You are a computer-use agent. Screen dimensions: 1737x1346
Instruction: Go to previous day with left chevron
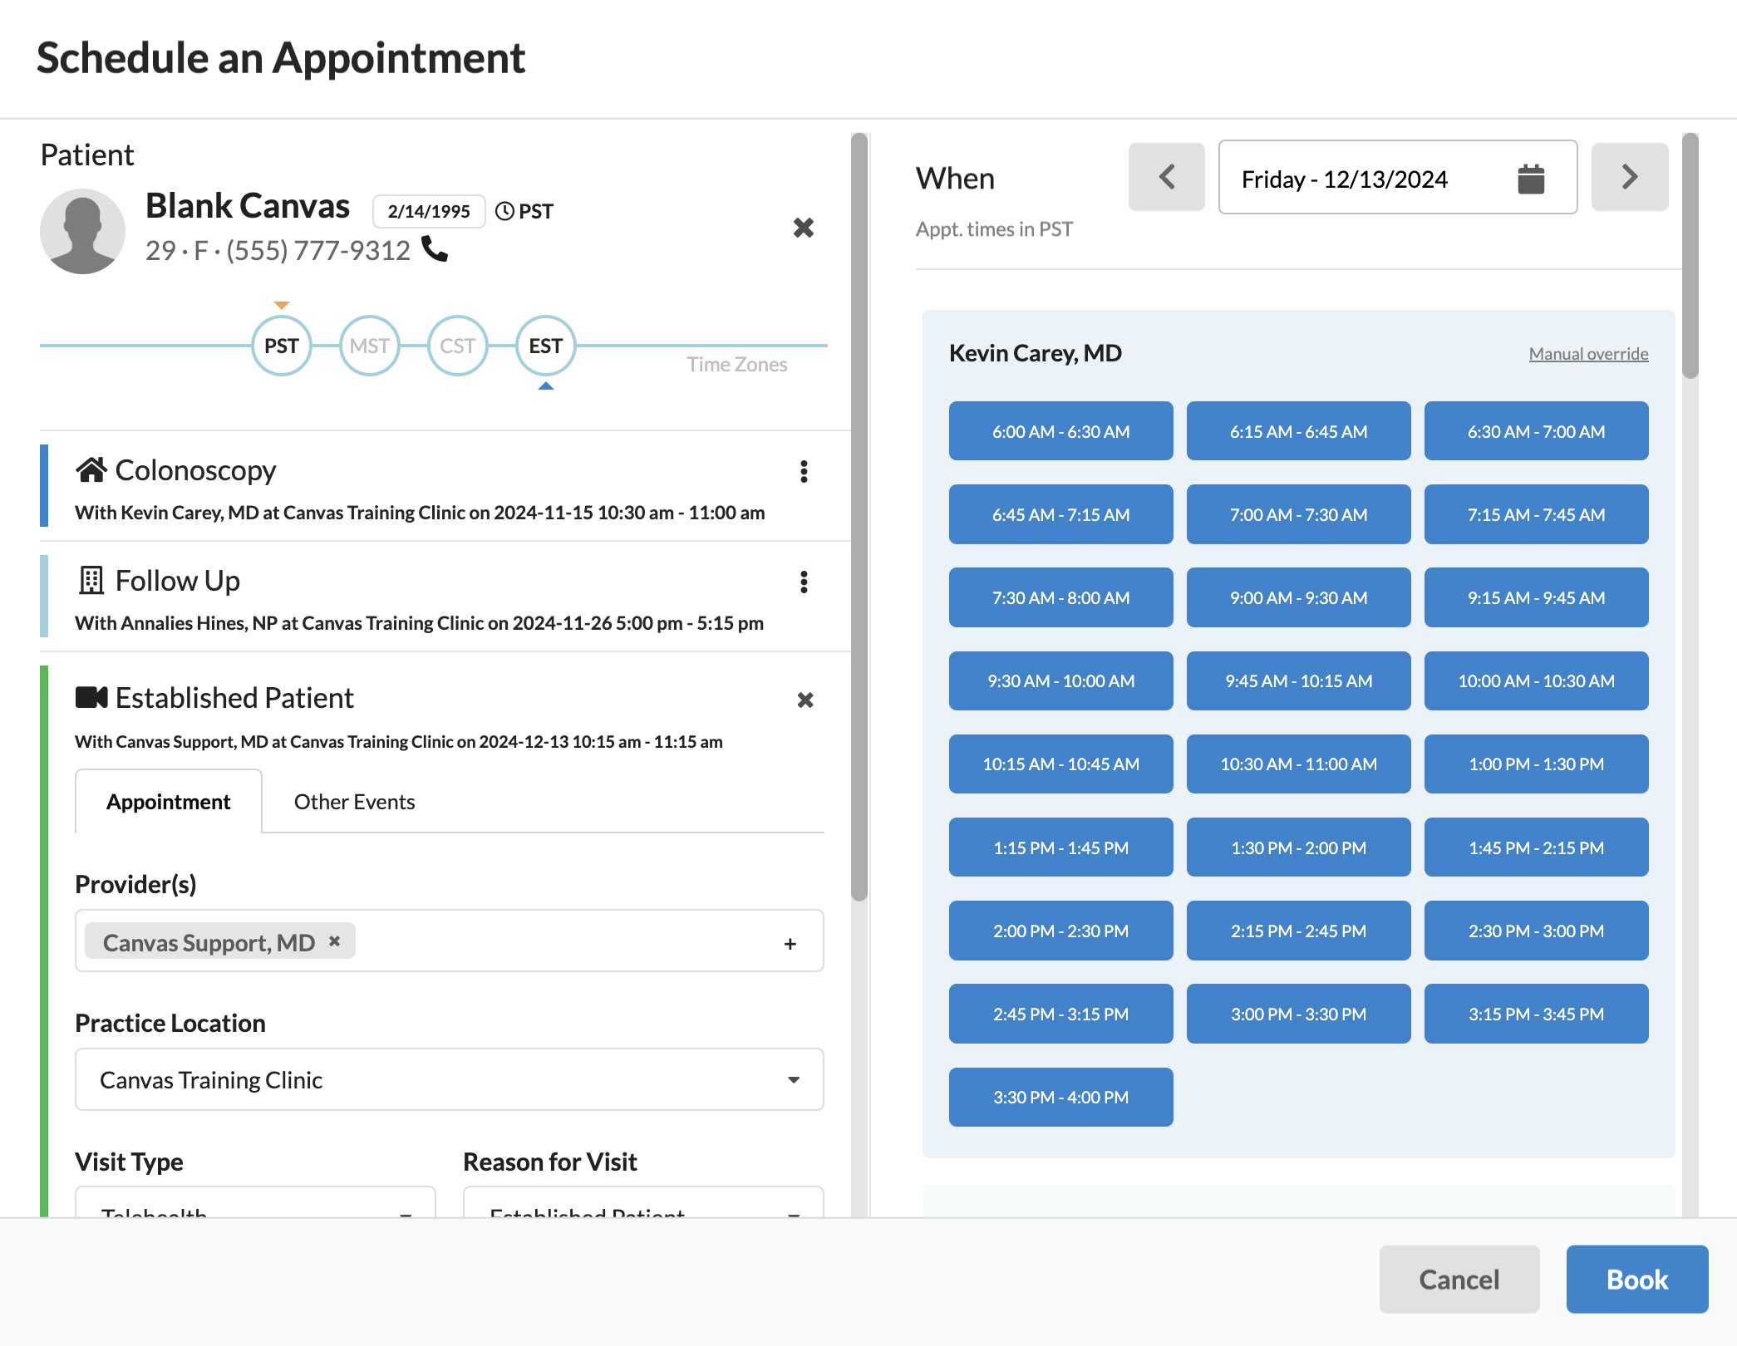1166,177
